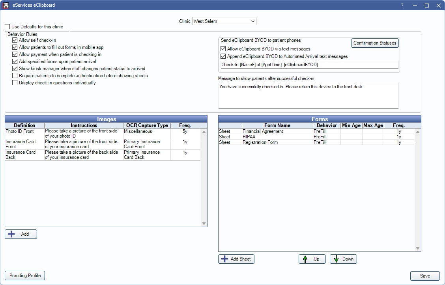Toggle Allow eClipboard BYOD via text messages

(223, 49)
